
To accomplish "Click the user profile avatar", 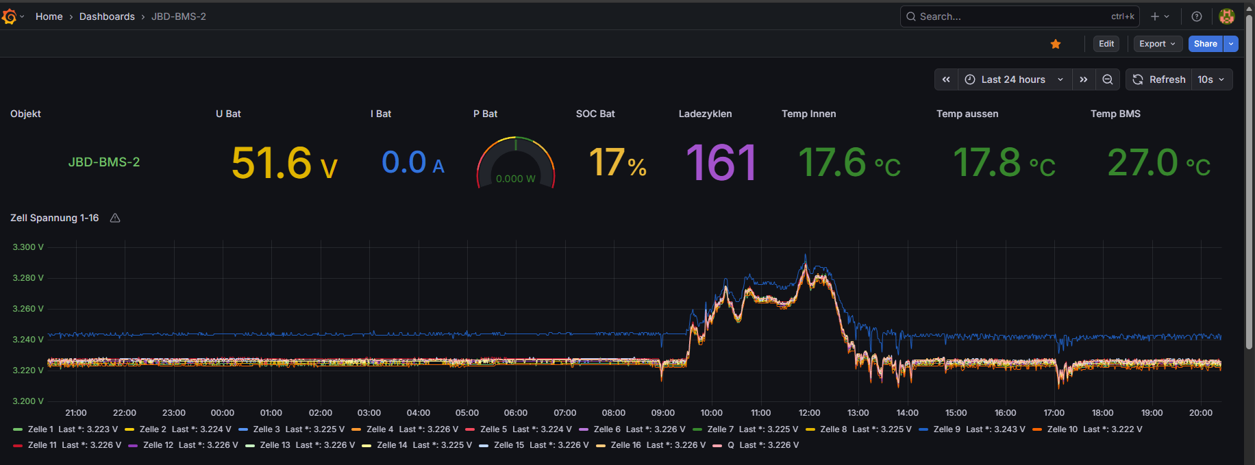I will (x=1227, y=16).
